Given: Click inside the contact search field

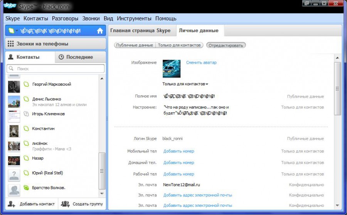Looking at the screenshot, I should (56, 68).
